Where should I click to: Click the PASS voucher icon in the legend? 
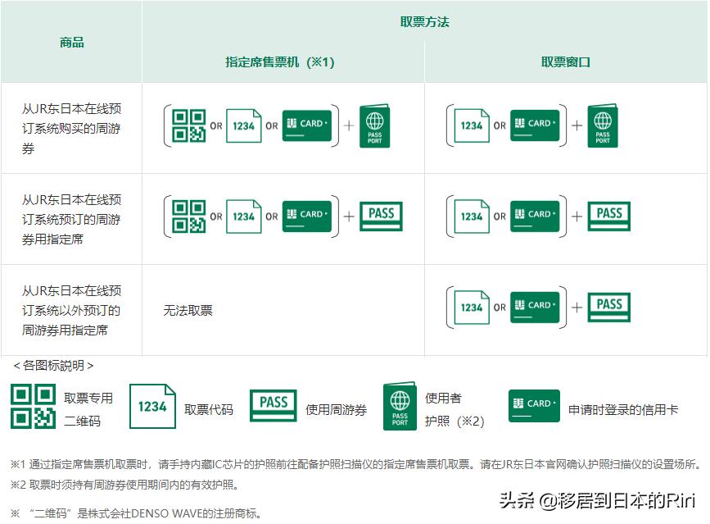coord(272,403)
